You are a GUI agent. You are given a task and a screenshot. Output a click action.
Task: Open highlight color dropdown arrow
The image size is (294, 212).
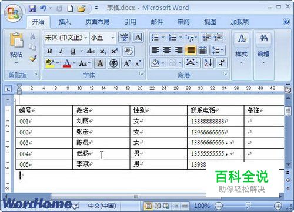click(x=58, y=63)
